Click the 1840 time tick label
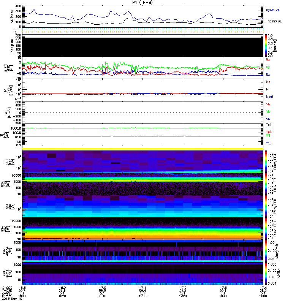 coord(102,296)
